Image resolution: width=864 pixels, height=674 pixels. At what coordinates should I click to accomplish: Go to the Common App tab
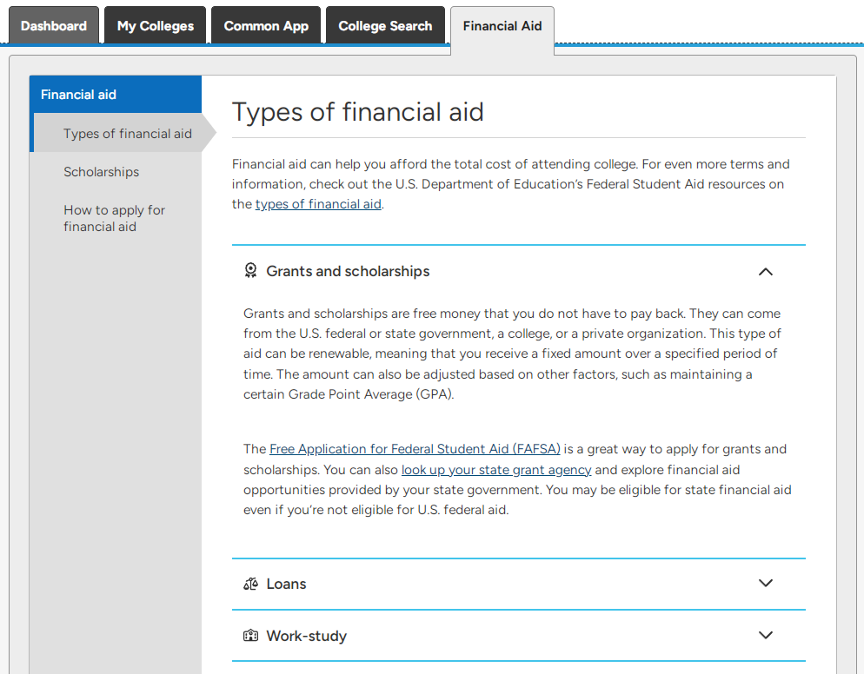click(x=266, y=25)
